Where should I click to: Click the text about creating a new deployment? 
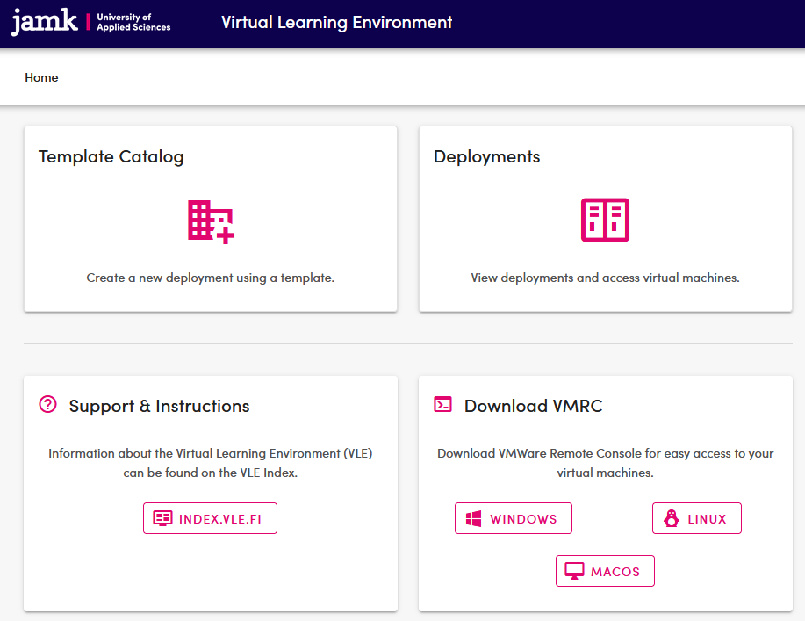tap(210, 278)
